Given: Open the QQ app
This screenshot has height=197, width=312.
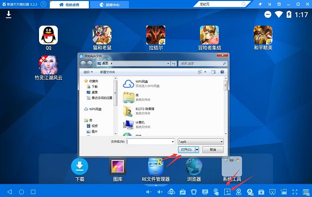Looking at the screenshot, I should point(48,35).
